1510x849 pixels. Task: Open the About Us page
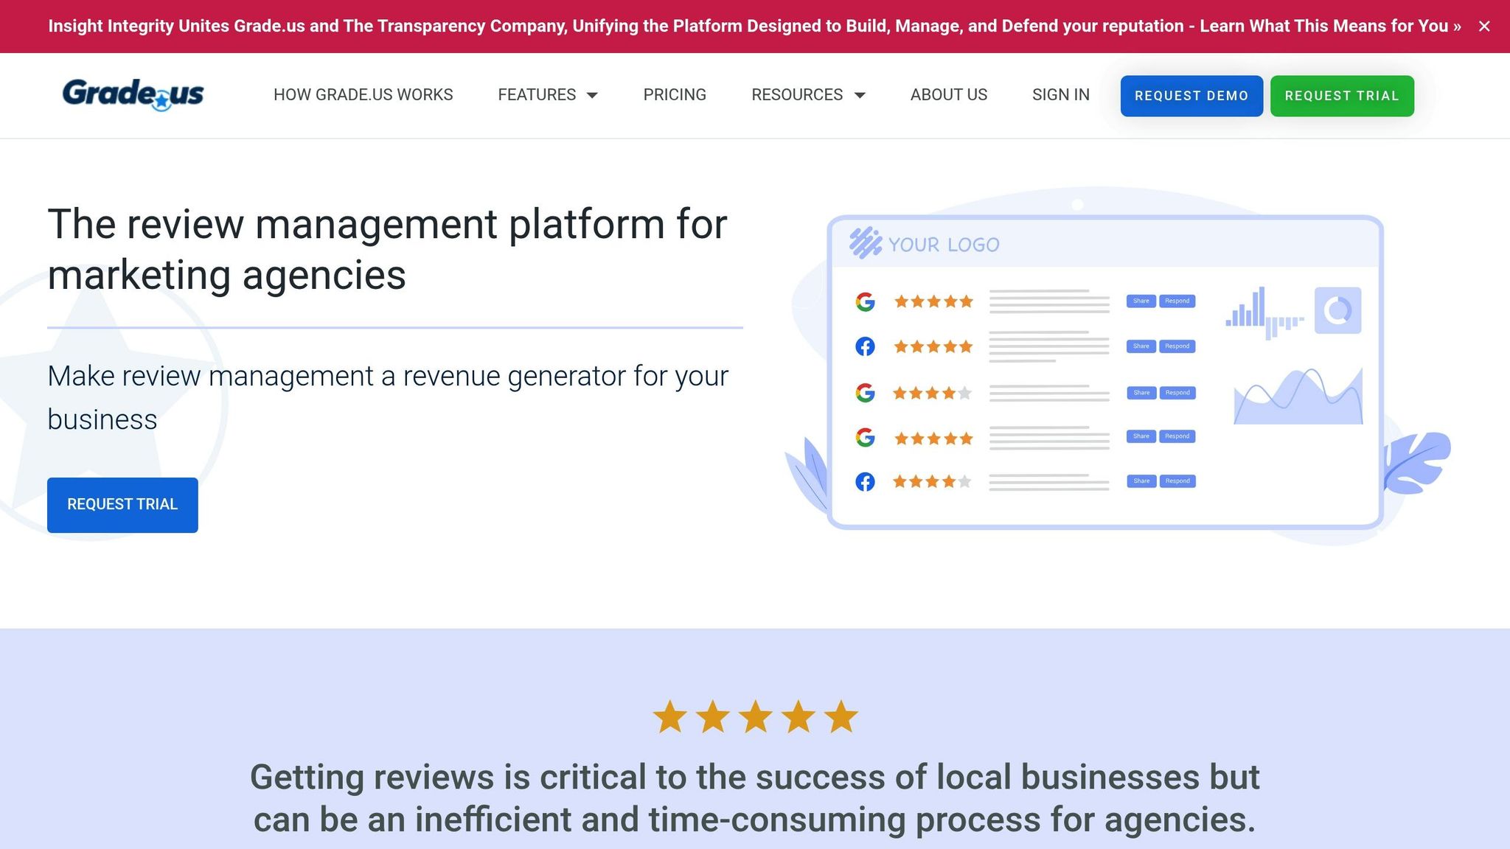[948, 95]
